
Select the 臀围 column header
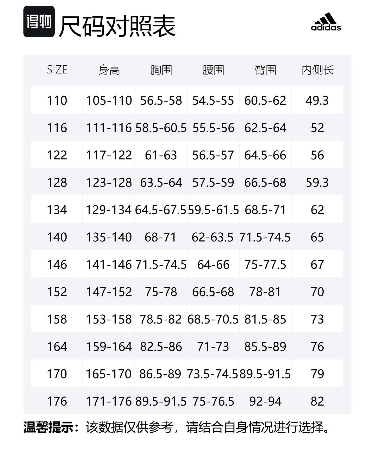point(265,70)
